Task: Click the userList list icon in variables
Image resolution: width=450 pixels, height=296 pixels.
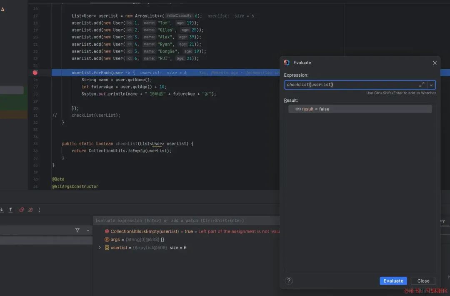Action: 107,248
